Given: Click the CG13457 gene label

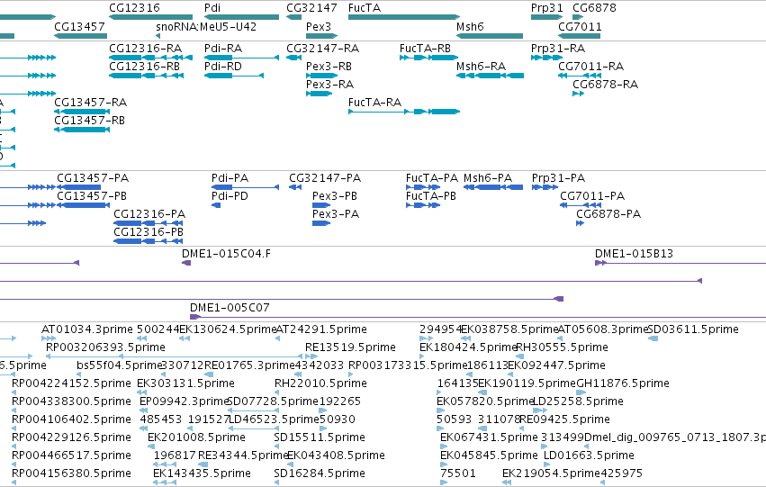Looking at the screenshot, I should pyautogui.click(x=79, y=26).
